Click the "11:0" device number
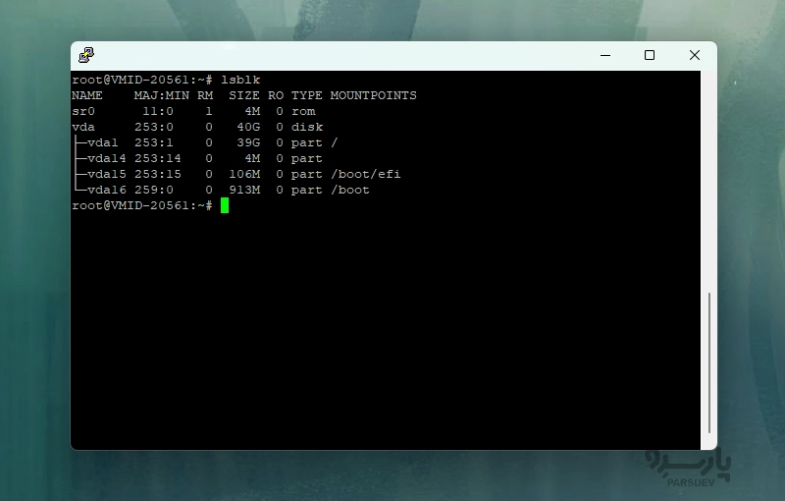The height and width of the screenshot is (501, 785). (158, 111)
